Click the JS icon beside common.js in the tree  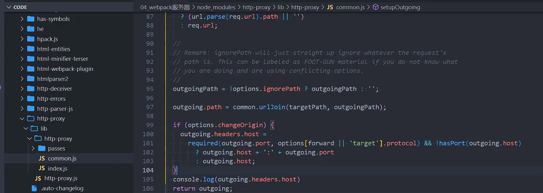42,158
